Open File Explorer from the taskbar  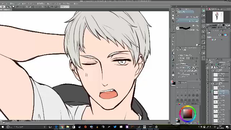tap(68, 127)
